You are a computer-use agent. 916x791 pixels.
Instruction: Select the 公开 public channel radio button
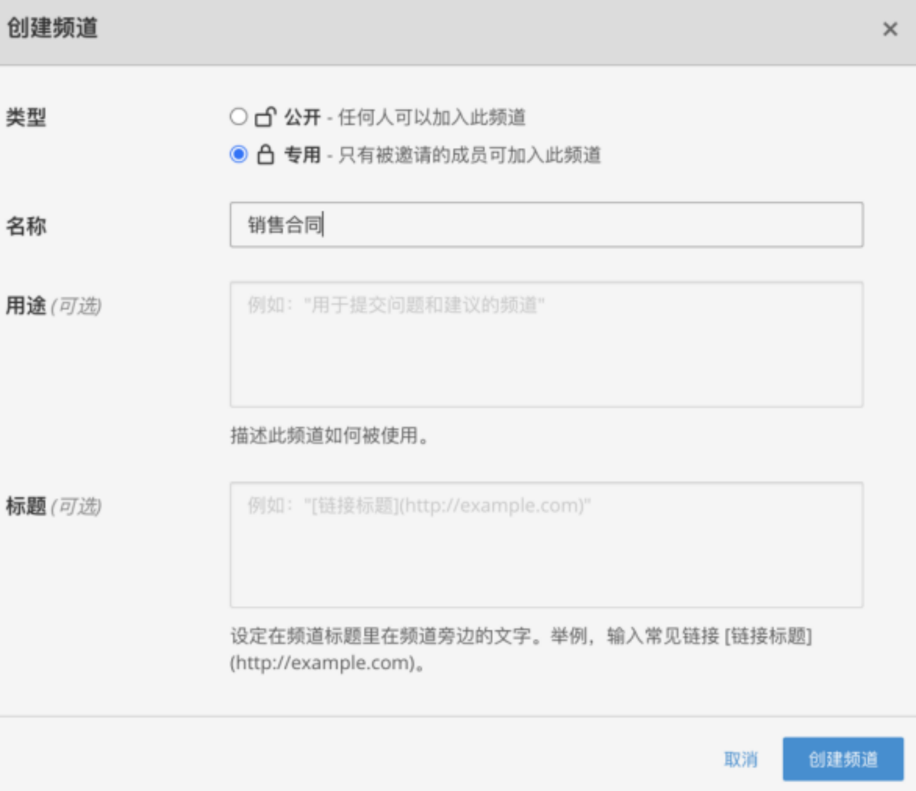point(238,116)
